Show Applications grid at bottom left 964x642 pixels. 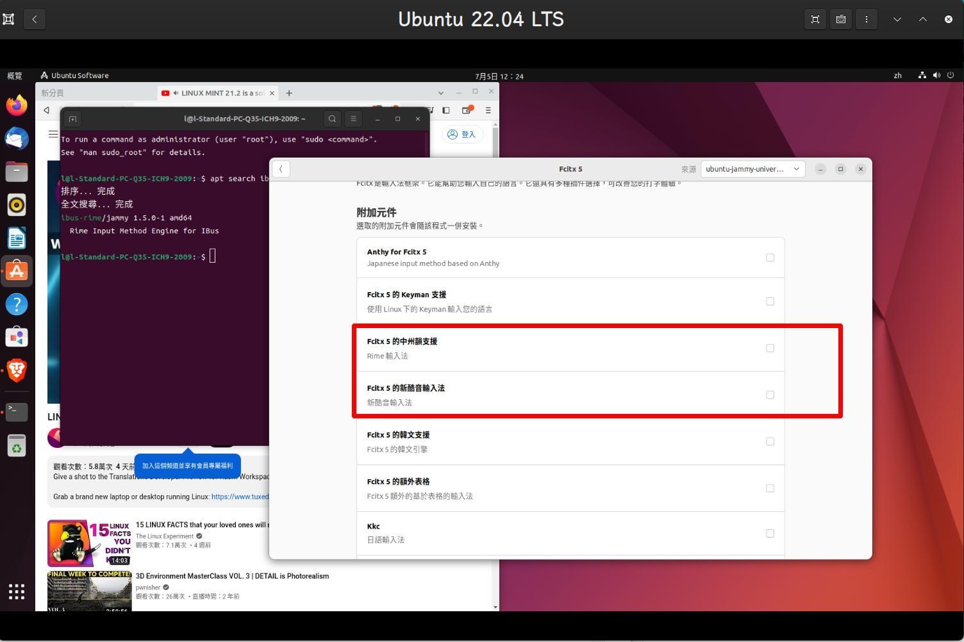[17, 591]
